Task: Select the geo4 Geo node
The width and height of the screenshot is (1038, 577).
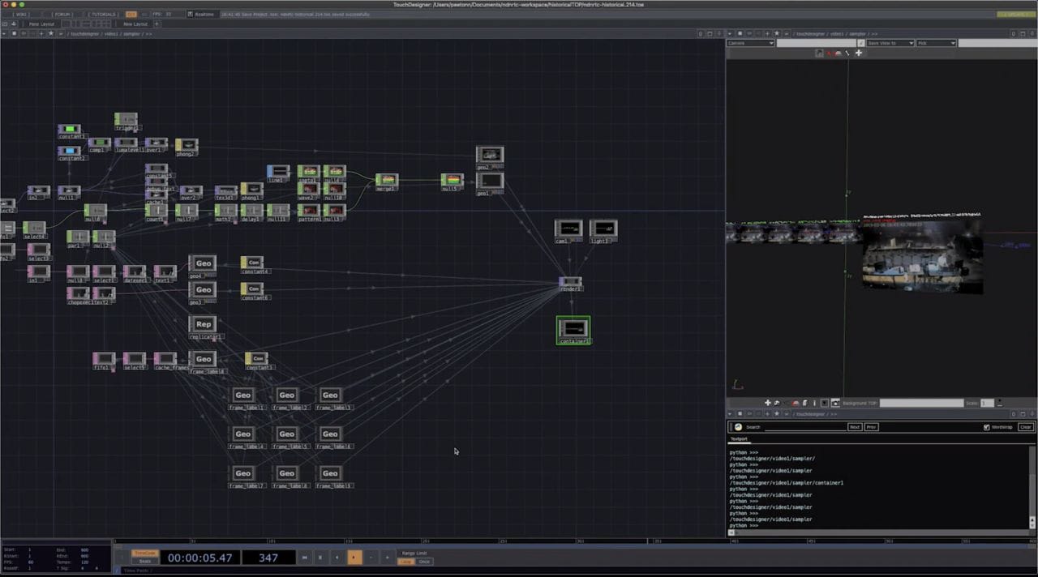Action: point(203,263)
